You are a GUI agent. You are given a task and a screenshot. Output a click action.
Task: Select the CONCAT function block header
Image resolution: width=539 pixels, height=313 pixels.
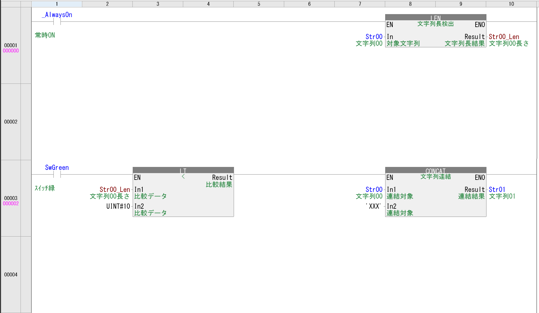click(435, 170)
